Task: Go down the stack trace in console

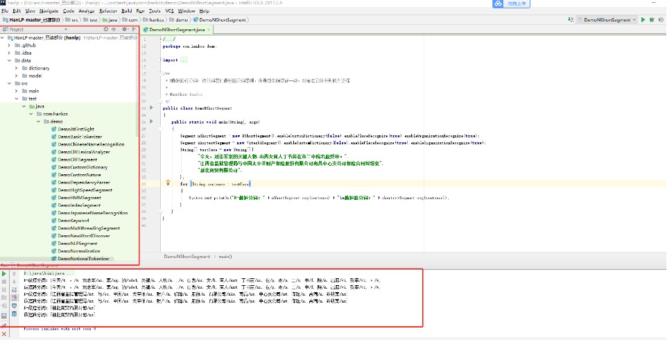Action: 14,282
